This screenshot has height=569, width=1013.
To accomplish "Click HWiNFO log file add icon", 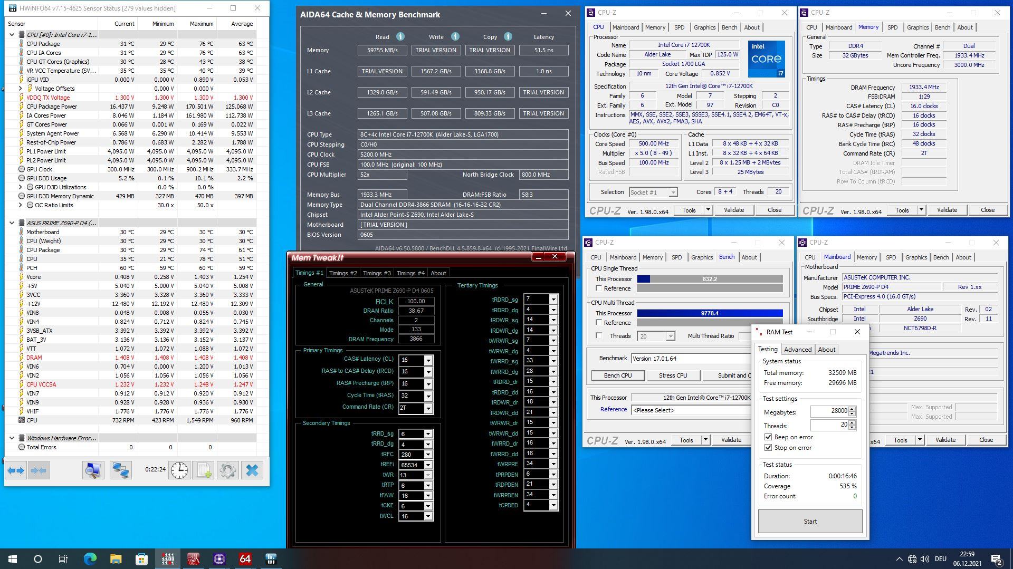I will [x=204, y=470].
